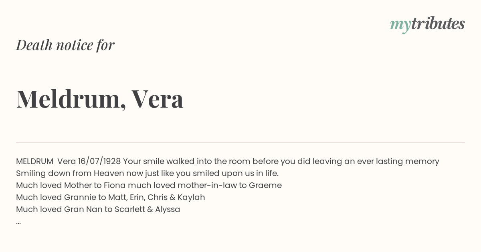The image size is (481, 252).
Task: Click the date 16/07/1928
Action: coord(99,161)
